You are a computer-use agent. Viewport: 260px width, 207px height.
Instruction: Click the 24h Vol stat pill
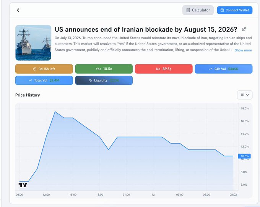(224, 69)
